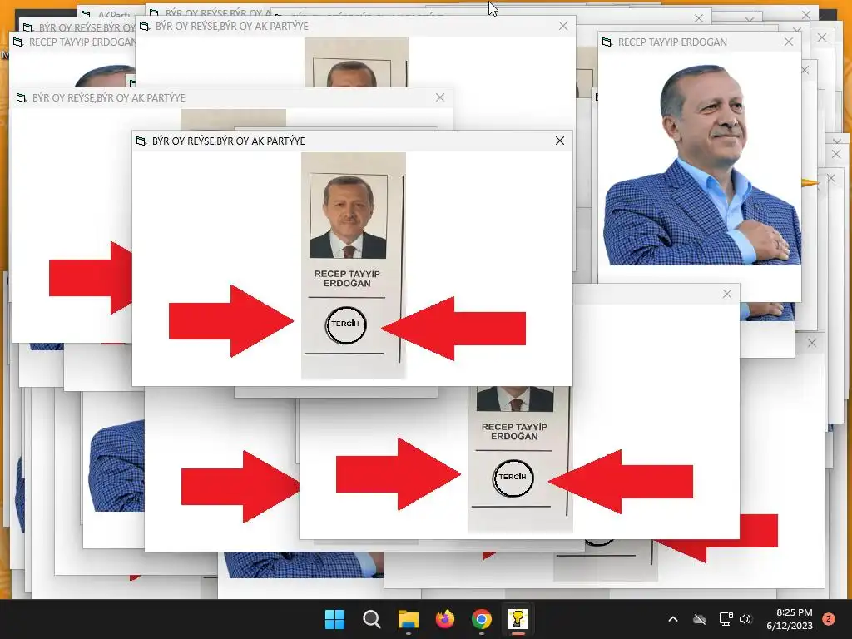
Task: Click the TERCİH stamp circle in the front window
Action: tap(345, 325)
